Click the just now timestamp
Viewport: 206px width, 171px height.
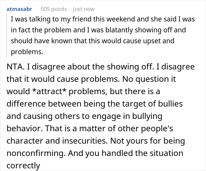pos(84,9)
